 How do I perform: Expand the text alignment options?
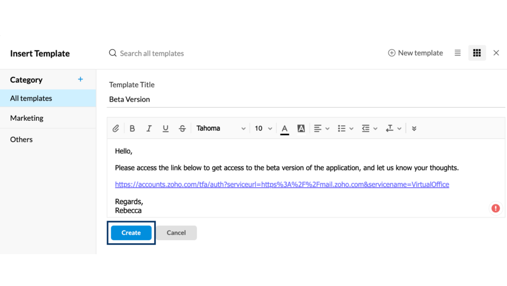[321, 128]
